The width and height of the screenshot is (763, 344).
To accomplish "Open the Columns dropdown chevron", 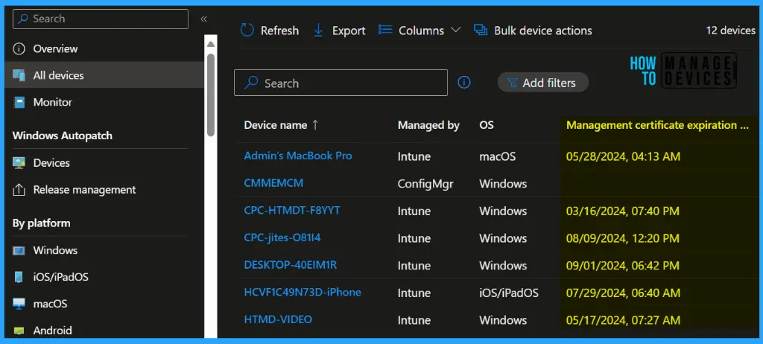I will coord(455,31).
